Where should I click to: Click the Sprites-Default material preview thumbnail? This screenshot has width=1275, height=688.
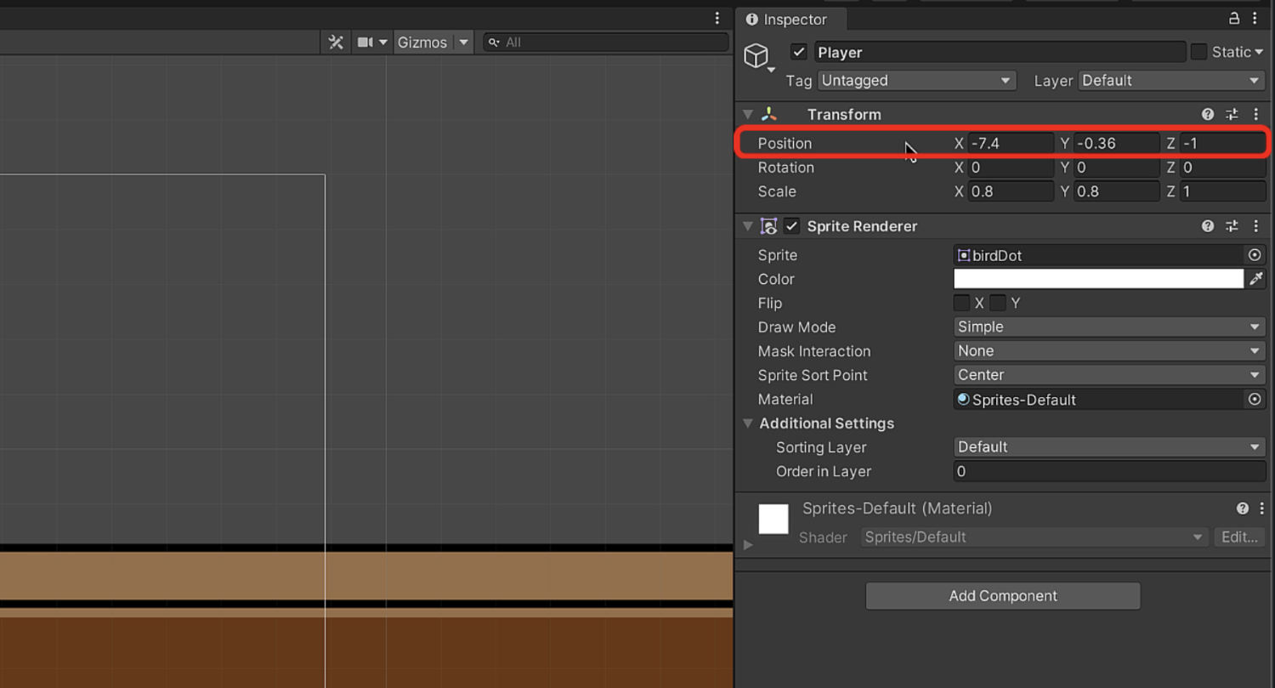coord(773,519)
